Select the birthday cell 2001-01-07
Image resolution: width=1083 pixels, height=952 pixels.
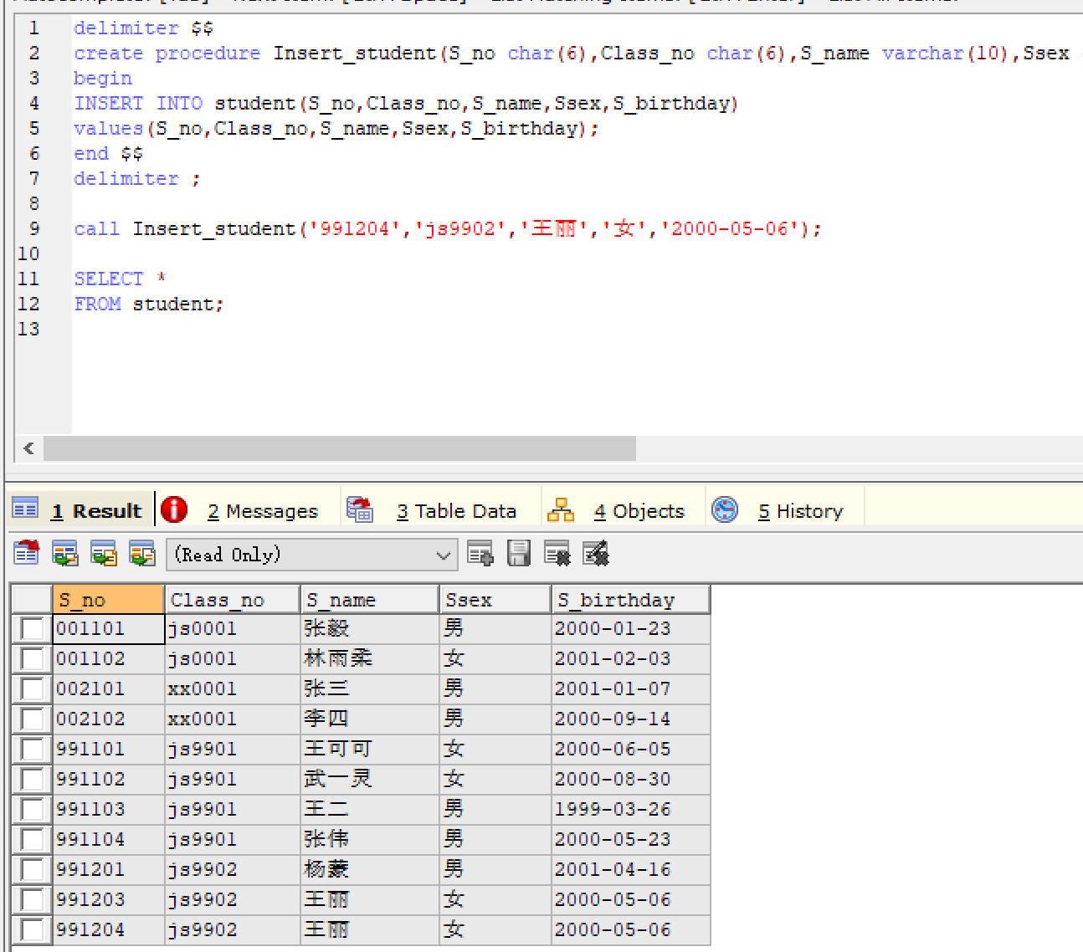(631, 689)
